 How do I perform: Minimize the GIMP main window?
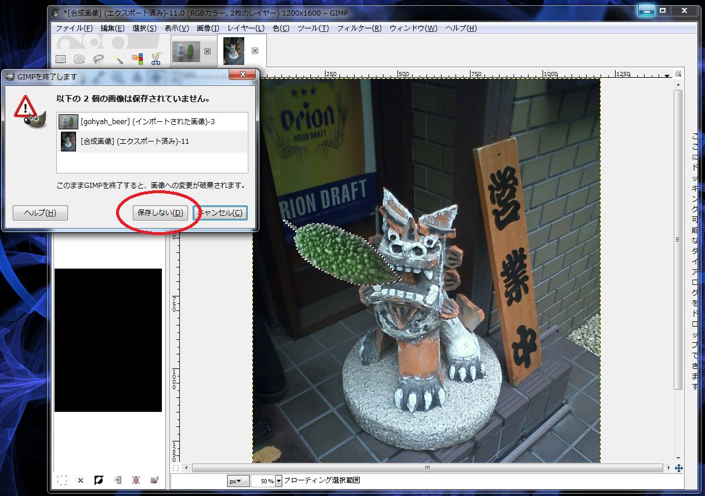(x=646, y=10)
